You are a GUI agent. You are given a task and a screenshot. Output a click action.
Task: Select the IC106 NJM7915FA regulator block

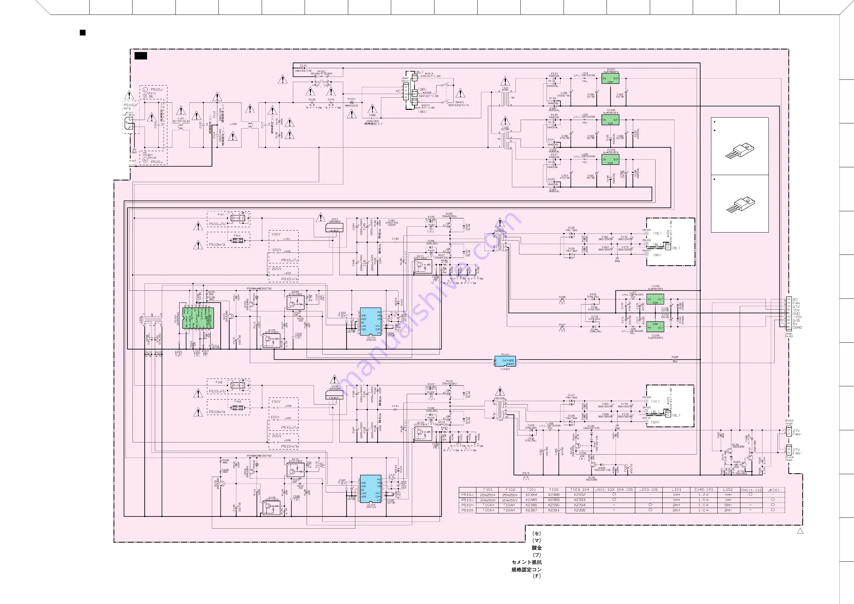tap(656, 327)
